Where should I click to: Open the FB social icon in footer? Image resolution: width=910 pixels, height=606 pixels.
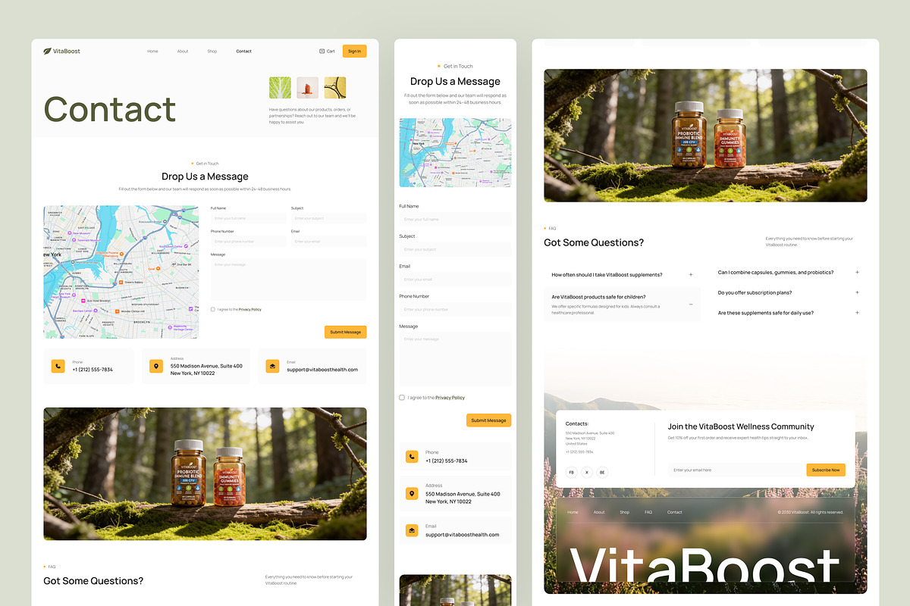572,472
